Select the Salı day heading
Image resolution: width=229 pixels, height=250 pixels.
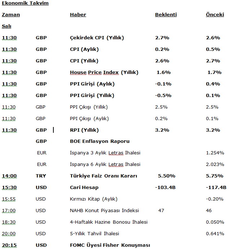6,26
